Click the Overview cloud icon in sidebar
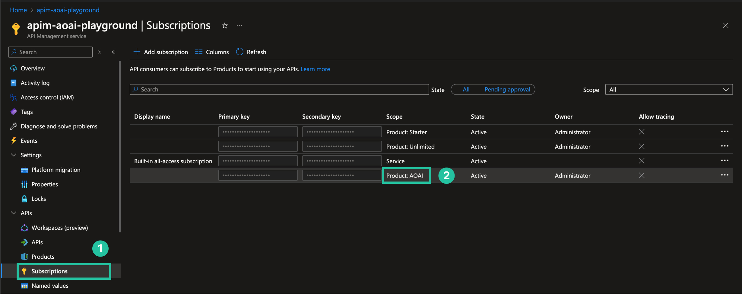Image resolution: width=742 pixels, height=294 pixels. click(x=14, y=69)
